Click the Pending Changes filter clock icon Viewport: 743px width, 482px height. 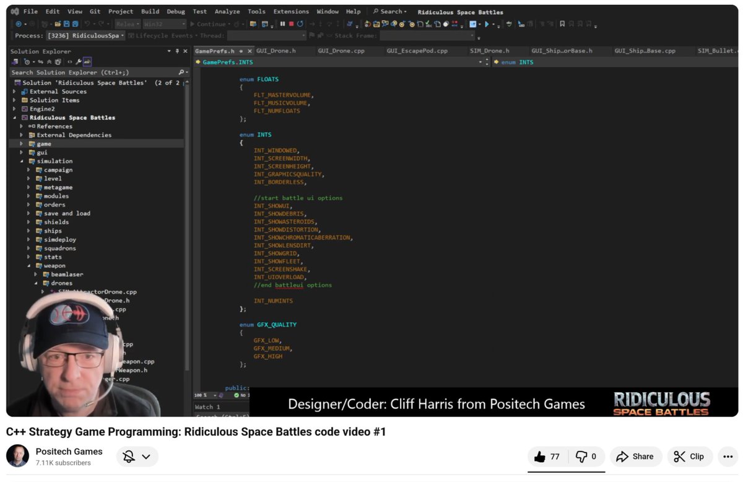coord(27,61)
